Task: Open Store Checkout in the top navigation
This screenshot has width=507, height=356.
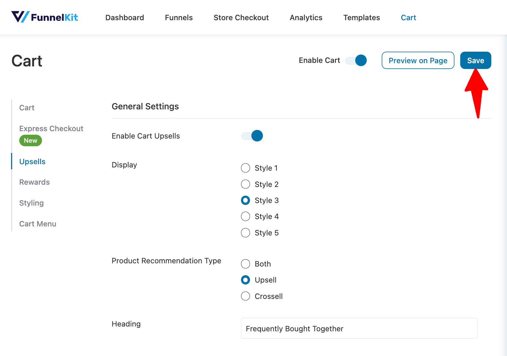Action: point(241,18)
